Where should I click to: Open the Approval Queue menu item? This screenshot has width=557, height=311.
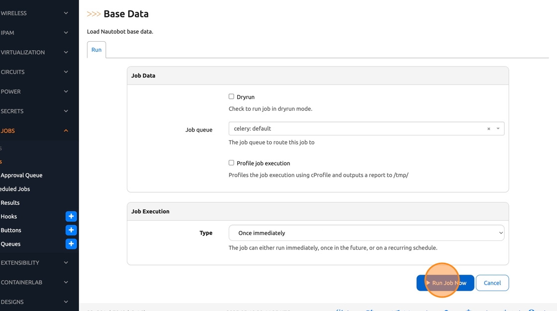click(x=21, y=175)
